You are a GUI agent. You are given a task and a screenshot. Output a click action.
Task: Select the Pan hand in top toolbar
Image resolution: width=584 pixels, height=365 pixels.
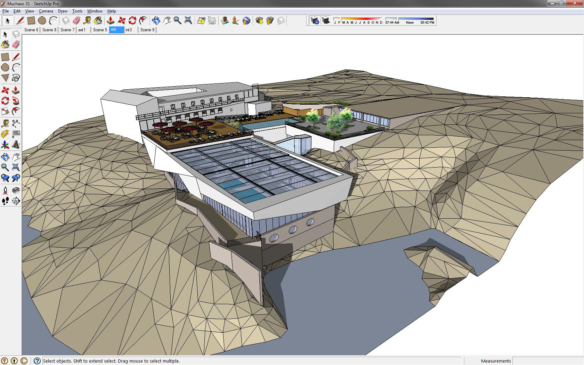pos(167,21)
